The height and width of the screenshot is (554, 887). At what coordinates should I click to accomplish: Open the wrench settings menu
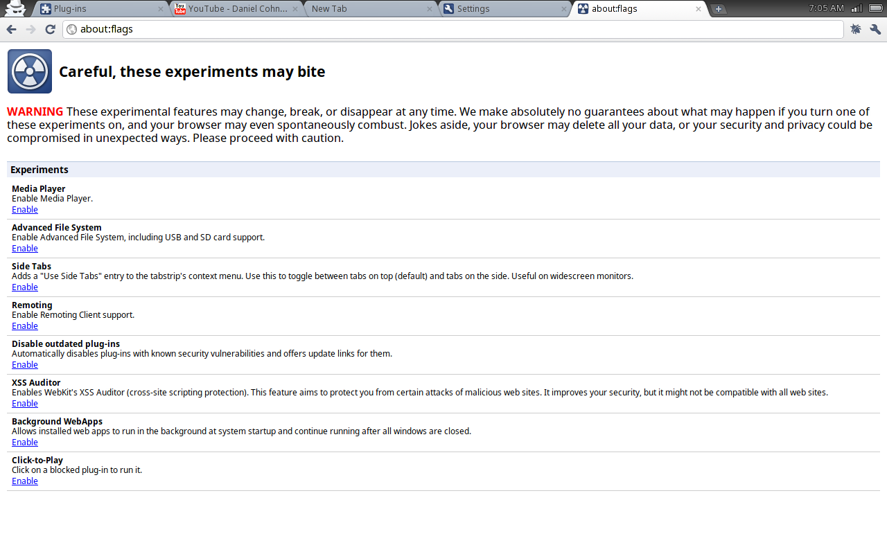pyautogui.click(x=875, y=29)
